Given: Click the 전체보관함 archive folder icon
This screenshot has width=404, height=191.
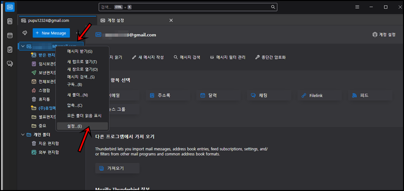Looking at the screenshot, I should pos(34,82).
